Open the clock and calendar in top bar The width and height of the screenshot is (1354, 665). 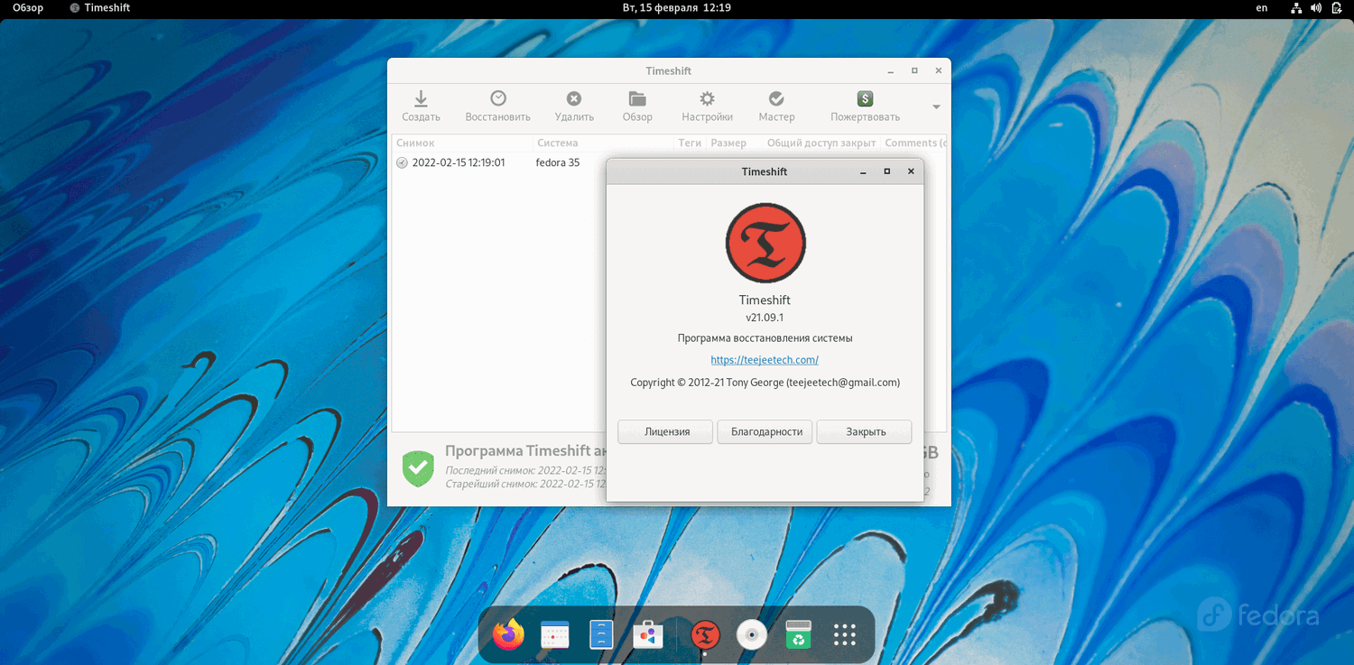click(677, 8)
